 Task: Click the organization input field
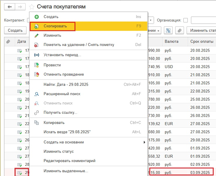click(x=203, y=20)
